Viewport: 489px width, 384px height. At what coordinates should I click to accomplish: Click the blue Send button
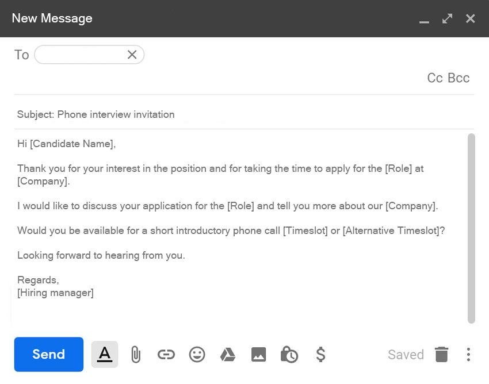coord(49,354)
